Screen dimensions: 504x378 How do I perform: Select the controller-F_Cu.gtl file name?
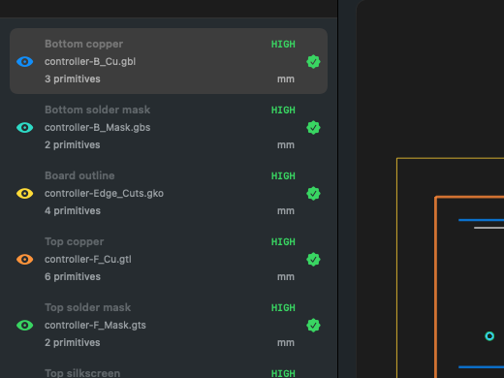click(x=88, y=259)
